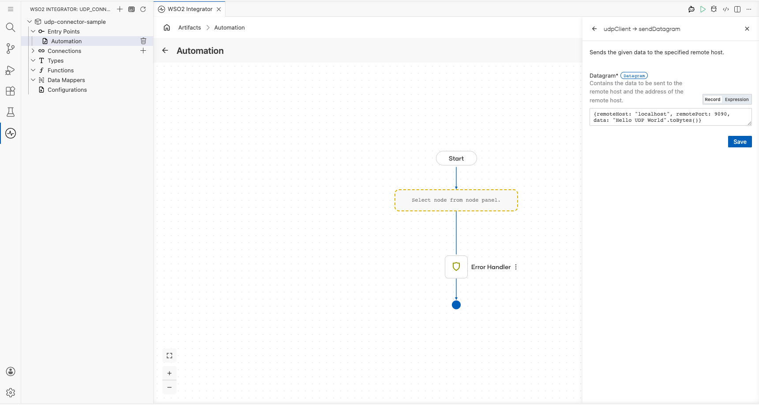Zoom out on the diagram canvas

[x=169, y=387]
